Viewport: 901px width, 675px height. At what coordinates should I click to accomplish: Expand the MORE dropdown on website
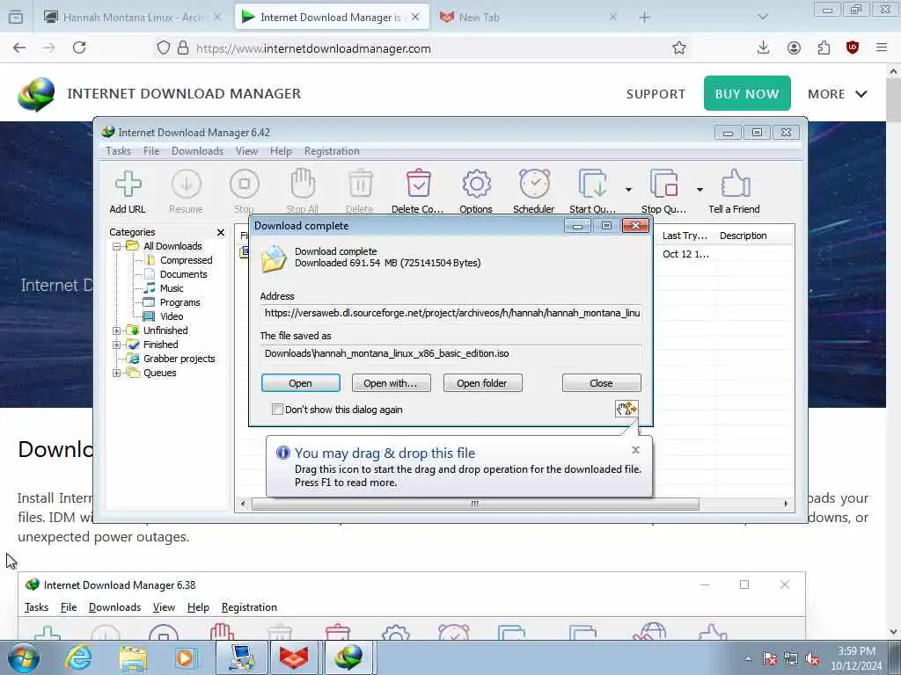pyautogui.click(x=838, y=93)
